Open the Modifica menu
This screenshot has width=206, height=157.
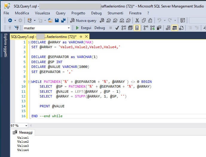[x=22, y=13]
